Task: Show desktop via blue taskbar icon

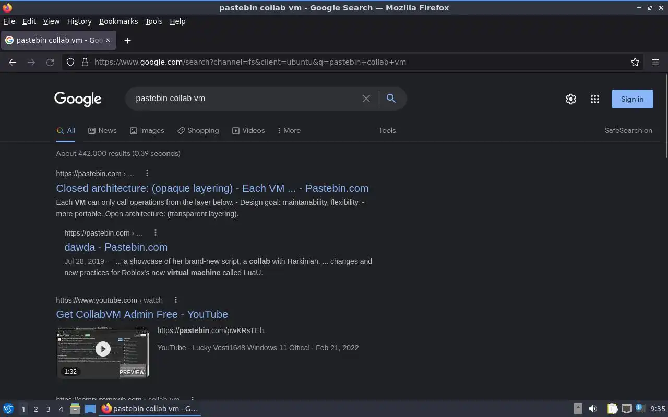Action: 90,409
